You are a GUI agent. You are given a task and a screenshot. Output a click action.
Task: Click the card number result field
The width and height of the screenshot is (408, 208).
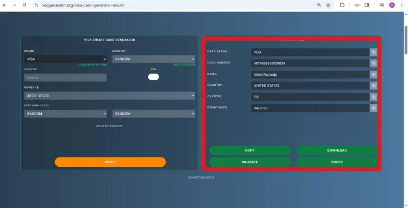(x=311, y=63)
